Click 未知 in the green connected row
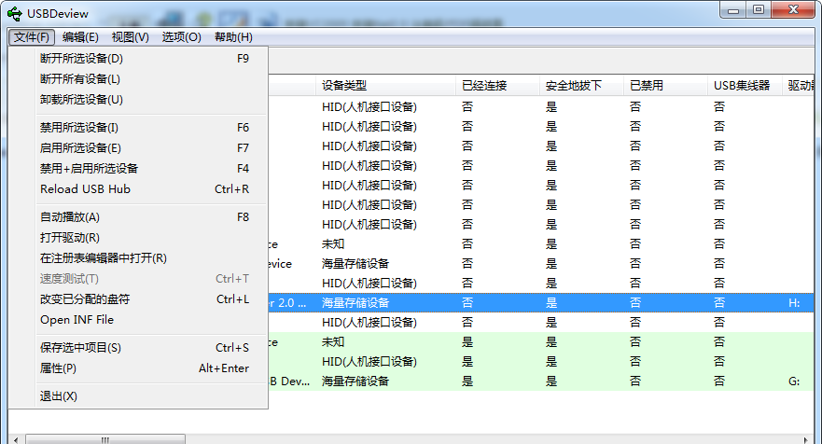This screenshot has height=444, width=822. pos(333,342)
